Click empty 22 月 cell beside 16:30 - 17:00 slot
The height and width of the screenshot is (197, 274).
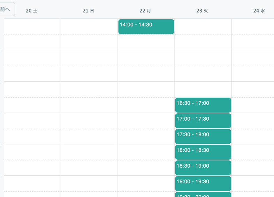coord(146,105)
